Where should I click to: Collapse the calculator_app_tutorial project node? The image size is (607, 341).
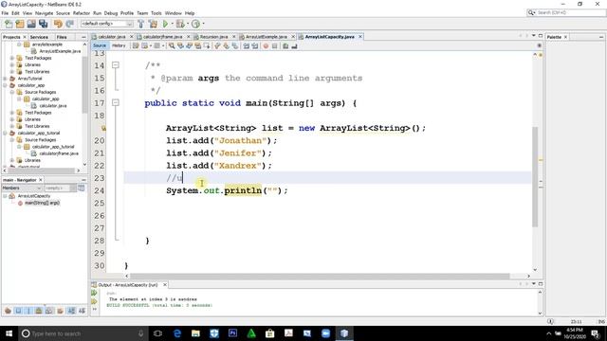(6, 133)
